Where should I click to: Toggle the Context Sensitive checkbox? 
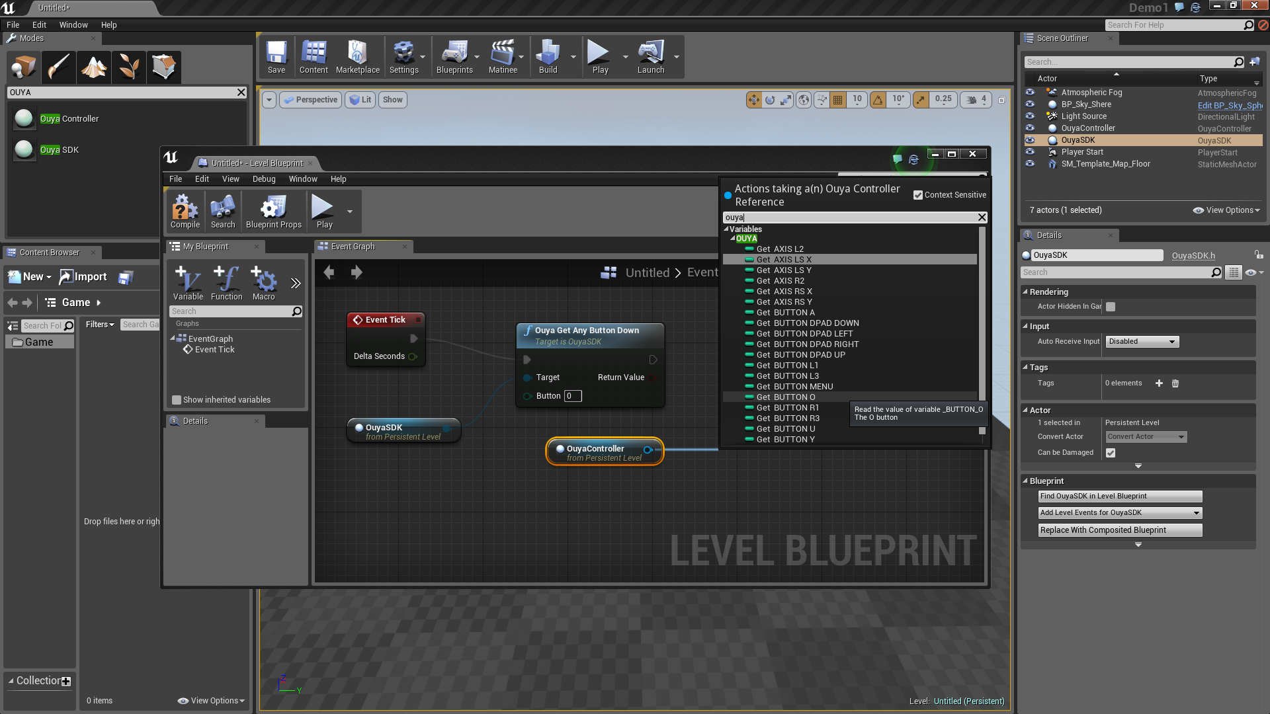pyautogui.click(x=918, y=195)
